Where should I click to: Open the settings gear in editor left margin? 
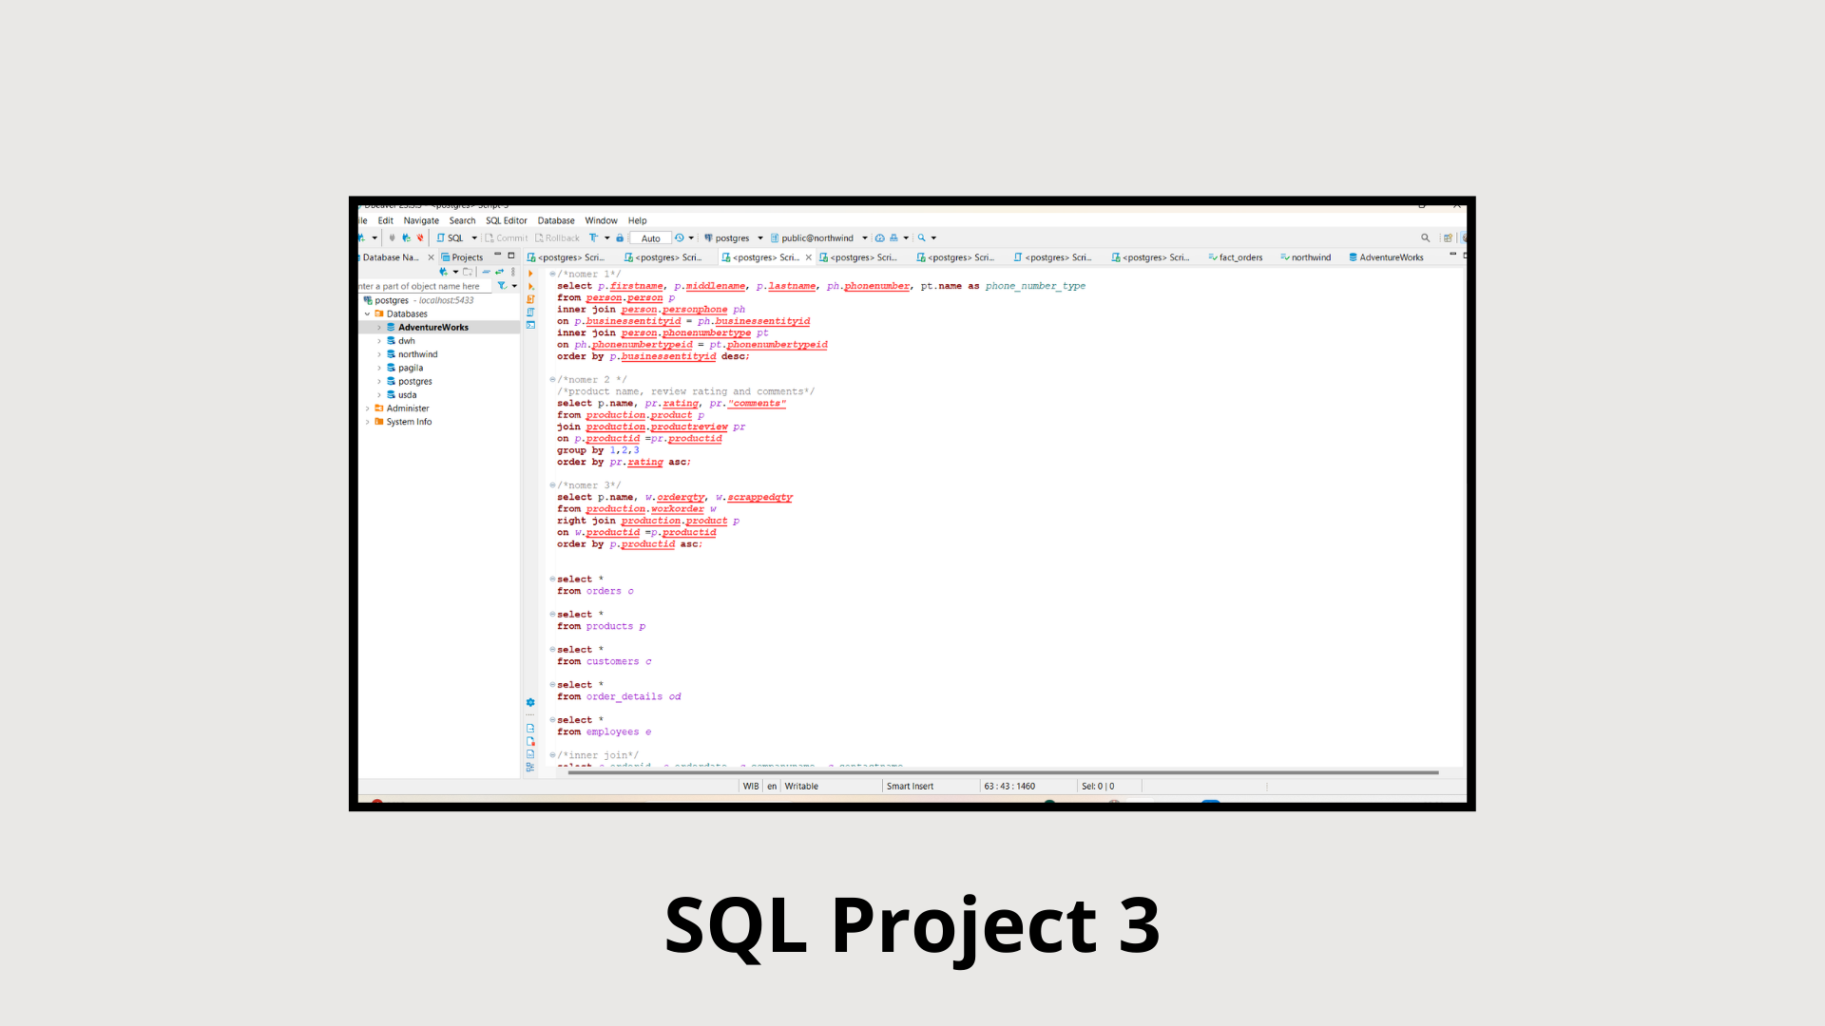pyautogui.click(x=530, y=703)
